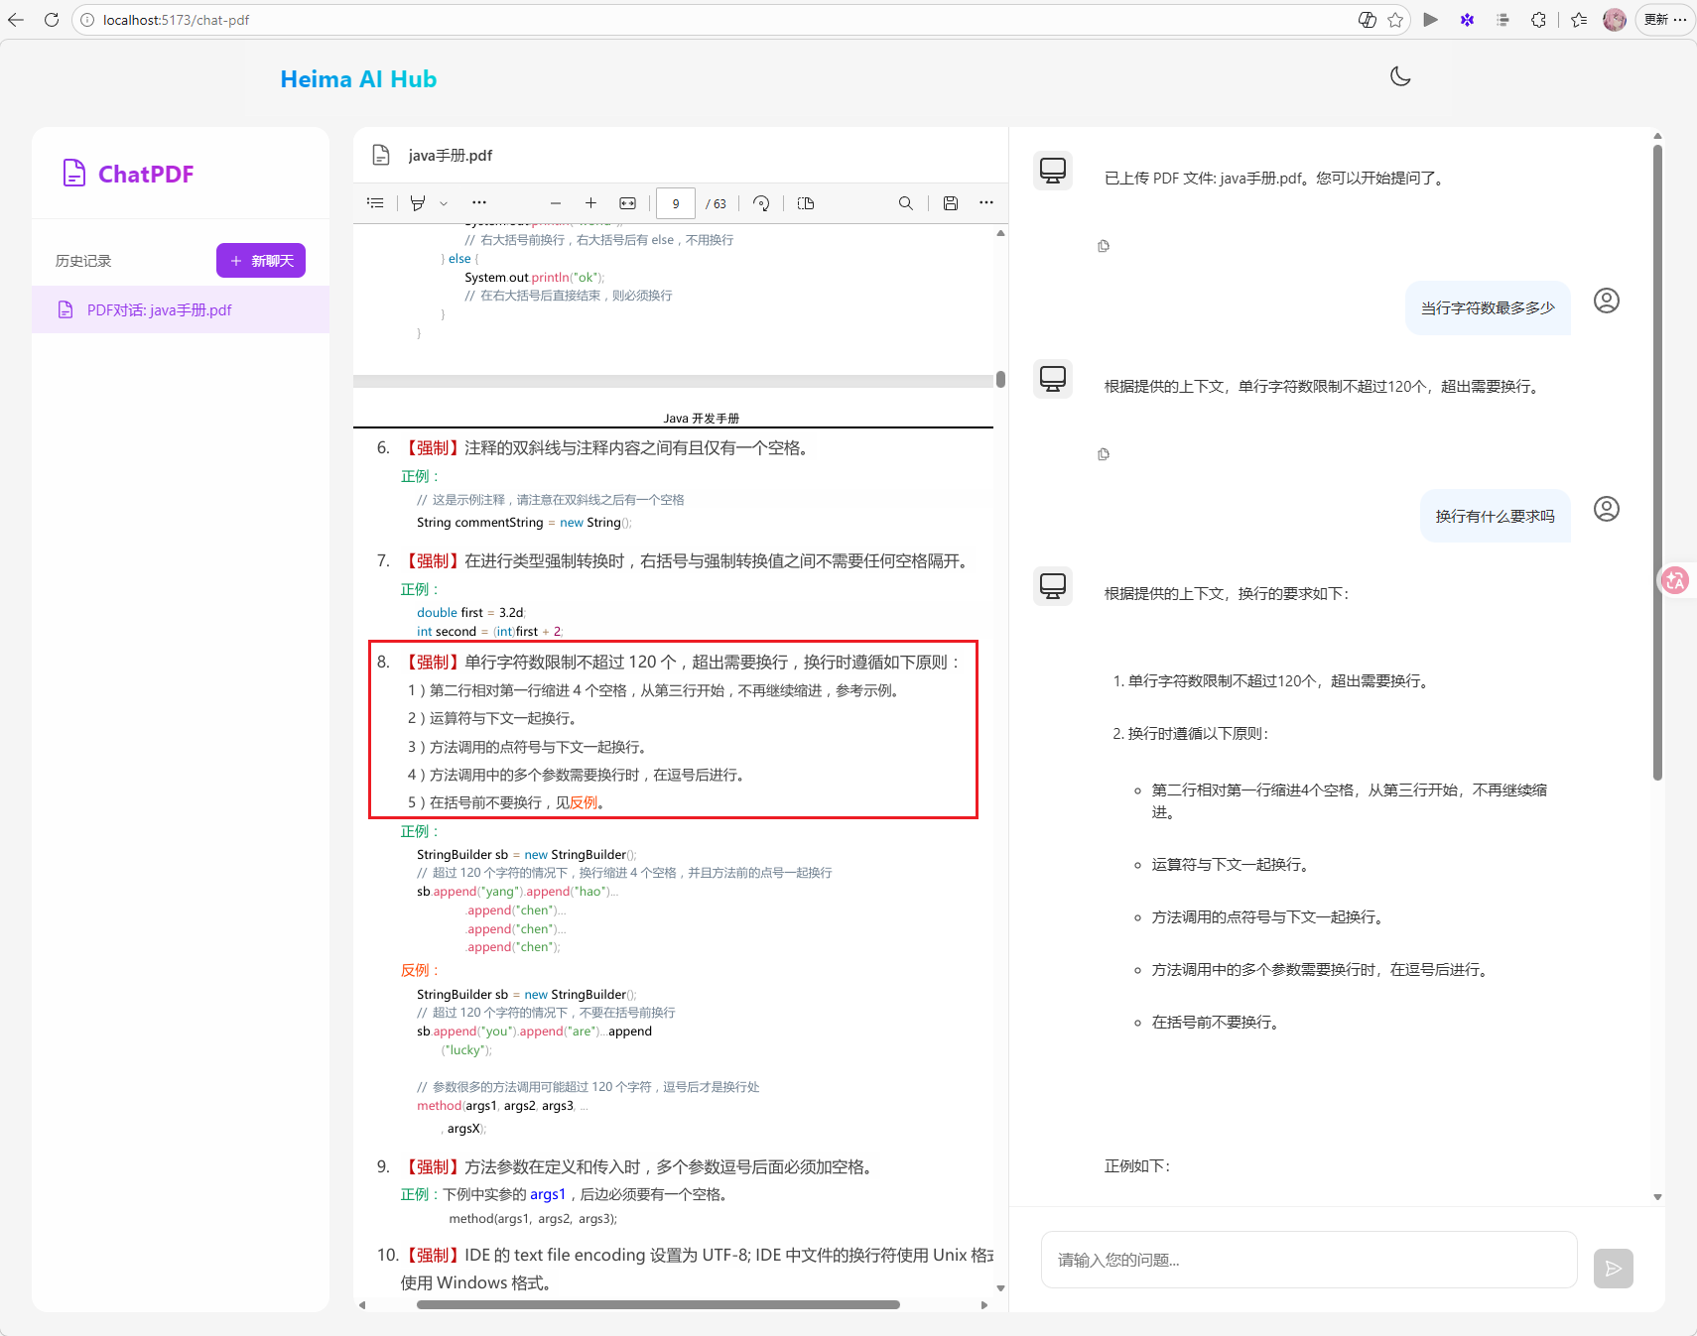Save the PDF using the disk icon
Image resolution: width=1697 pixels, height=1336 pixels.
coord(950,203)
